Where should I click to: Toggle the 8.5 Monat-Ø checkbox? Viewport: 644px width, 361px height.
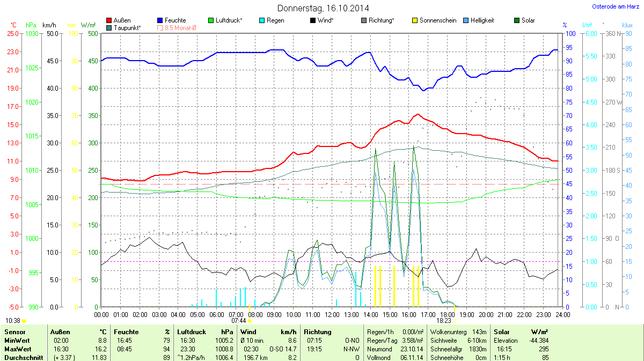tap(160, 27)
